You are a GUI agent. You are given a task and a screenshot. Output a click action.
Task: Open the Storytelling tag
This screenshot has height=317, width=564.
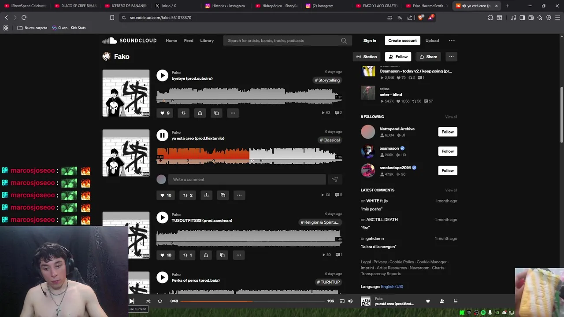[327, 80]
